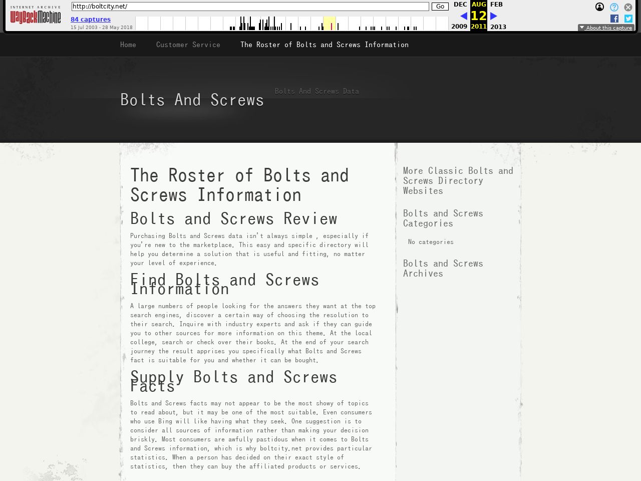Jump to FEB 2013 capture
The height and width of the screenshot is (481, 641).
496,5
